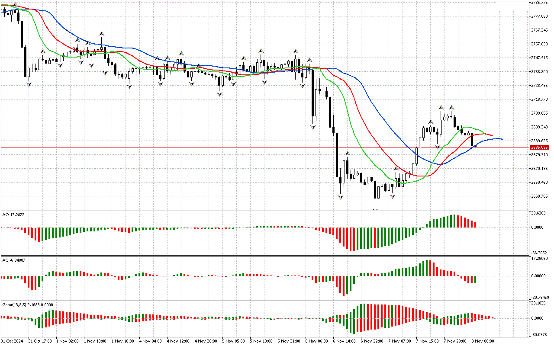Image resolution: width=554 pixels, height=346 pixels.
Task: Click the 8 Nov 08:00 time label
Action: (x=483, y=341)
